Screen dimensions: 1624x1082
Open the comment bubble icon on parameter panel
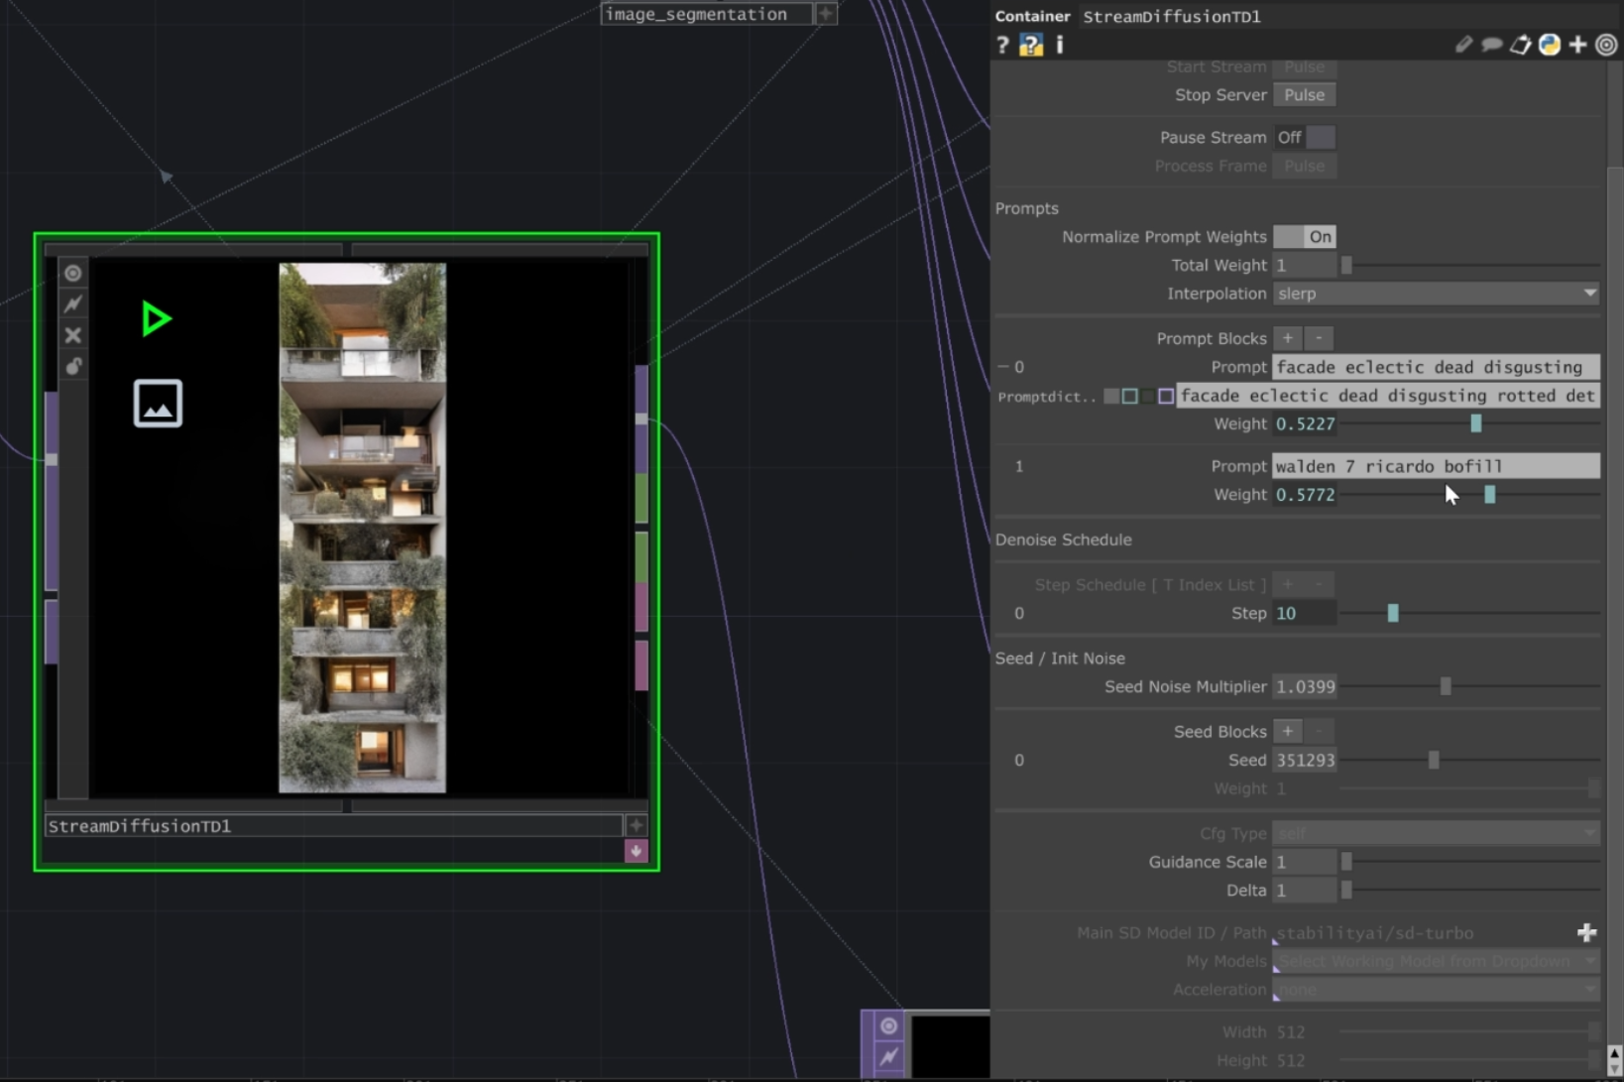[1492, 45]
